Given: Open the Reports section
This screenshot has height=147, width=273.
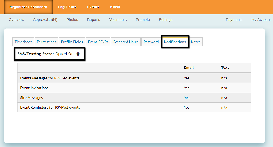Looking at the screenshot, I should (x=93, y=20).
